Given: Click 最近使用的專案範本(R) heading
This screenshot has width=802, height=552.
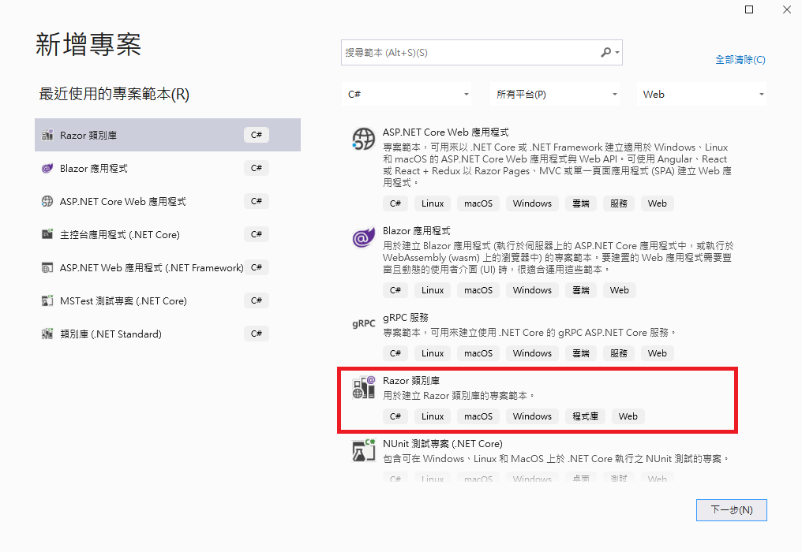Looking at the screenshot, I should (114, 94).
